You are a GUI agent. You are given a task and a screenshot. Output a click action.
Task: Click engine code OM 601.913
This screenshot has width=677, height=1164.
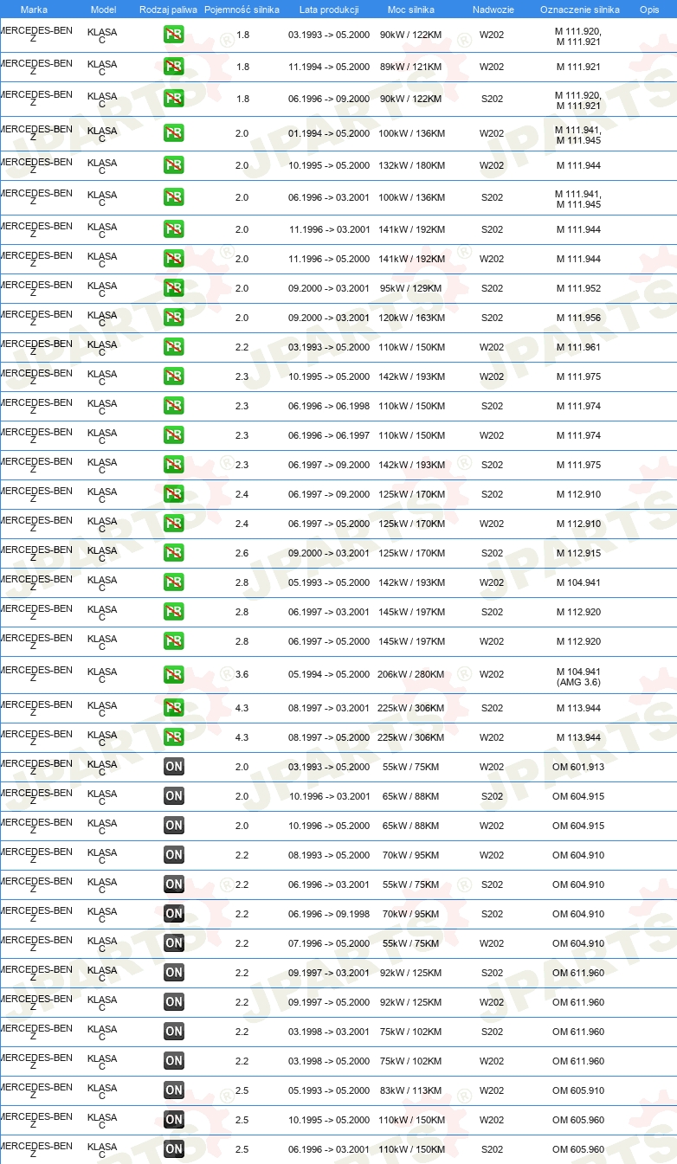578,767
